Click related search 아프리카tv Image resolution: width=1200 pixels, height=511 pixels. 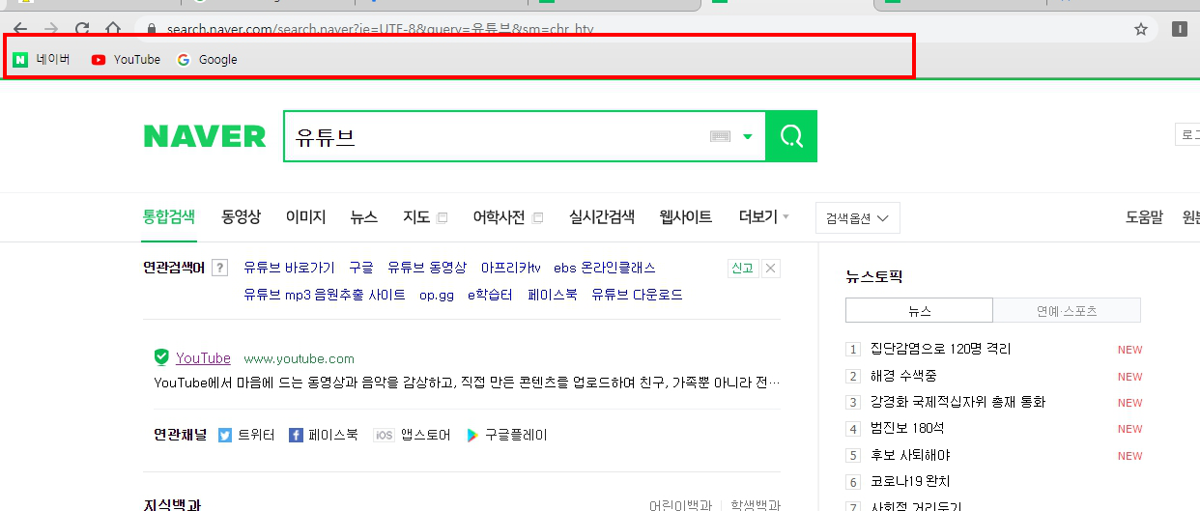[x=510, y=268]
